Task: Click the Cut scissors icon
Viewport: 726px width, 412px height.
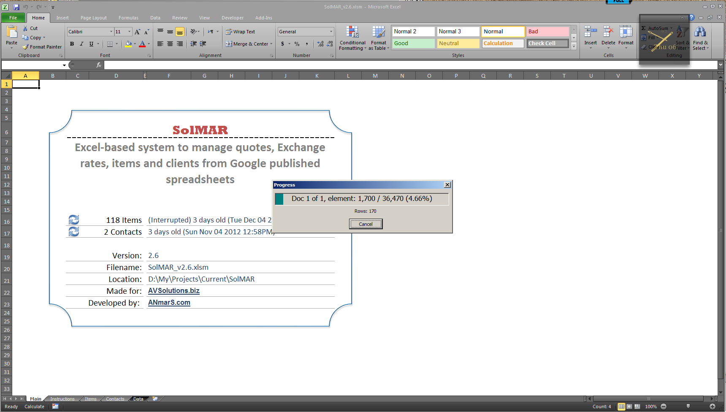Action: pyautogui.click(x=25, y=28)
